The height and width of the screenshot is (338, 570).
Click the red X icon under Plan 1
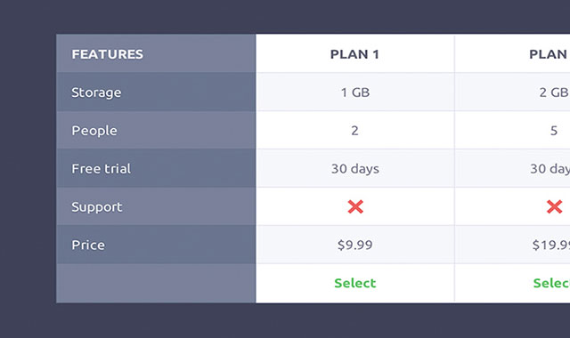pyautogui.click(x=355, y=206)
